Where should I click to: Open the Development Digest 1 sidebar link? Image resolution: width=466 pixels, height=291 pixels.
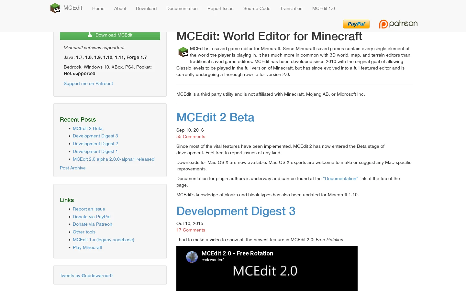coord(95,151)
